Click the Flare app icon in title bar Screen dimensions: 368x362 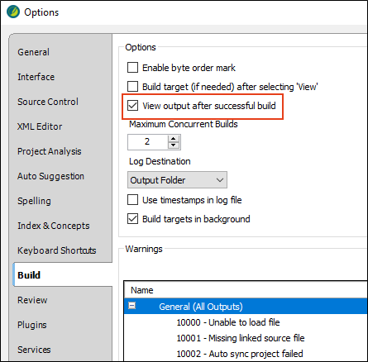coord(13,12)
